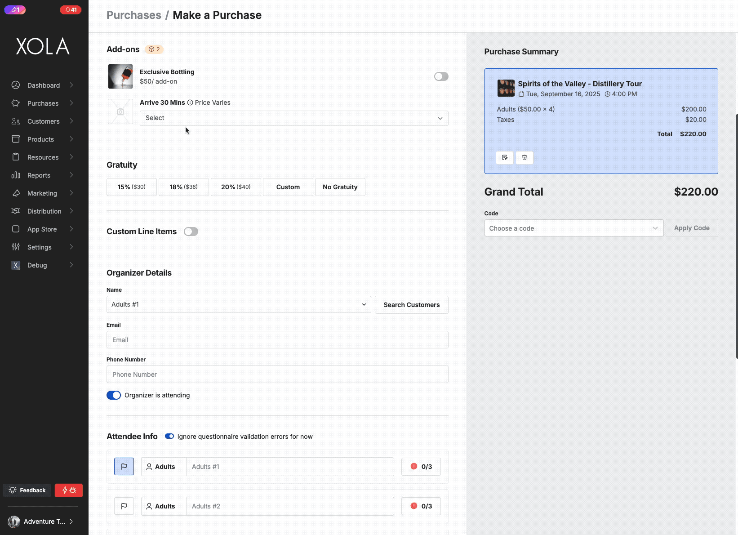Turn on the Custom Line Items toggle
The width and height of the screenshot is (738, 535).
(191, 232)
